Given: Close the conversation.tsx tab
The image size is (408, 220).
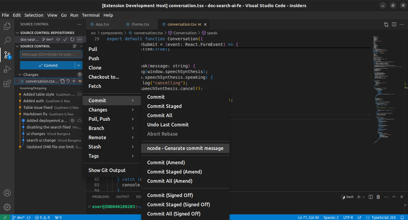Looking at the screenshot, I should (205, 24).
